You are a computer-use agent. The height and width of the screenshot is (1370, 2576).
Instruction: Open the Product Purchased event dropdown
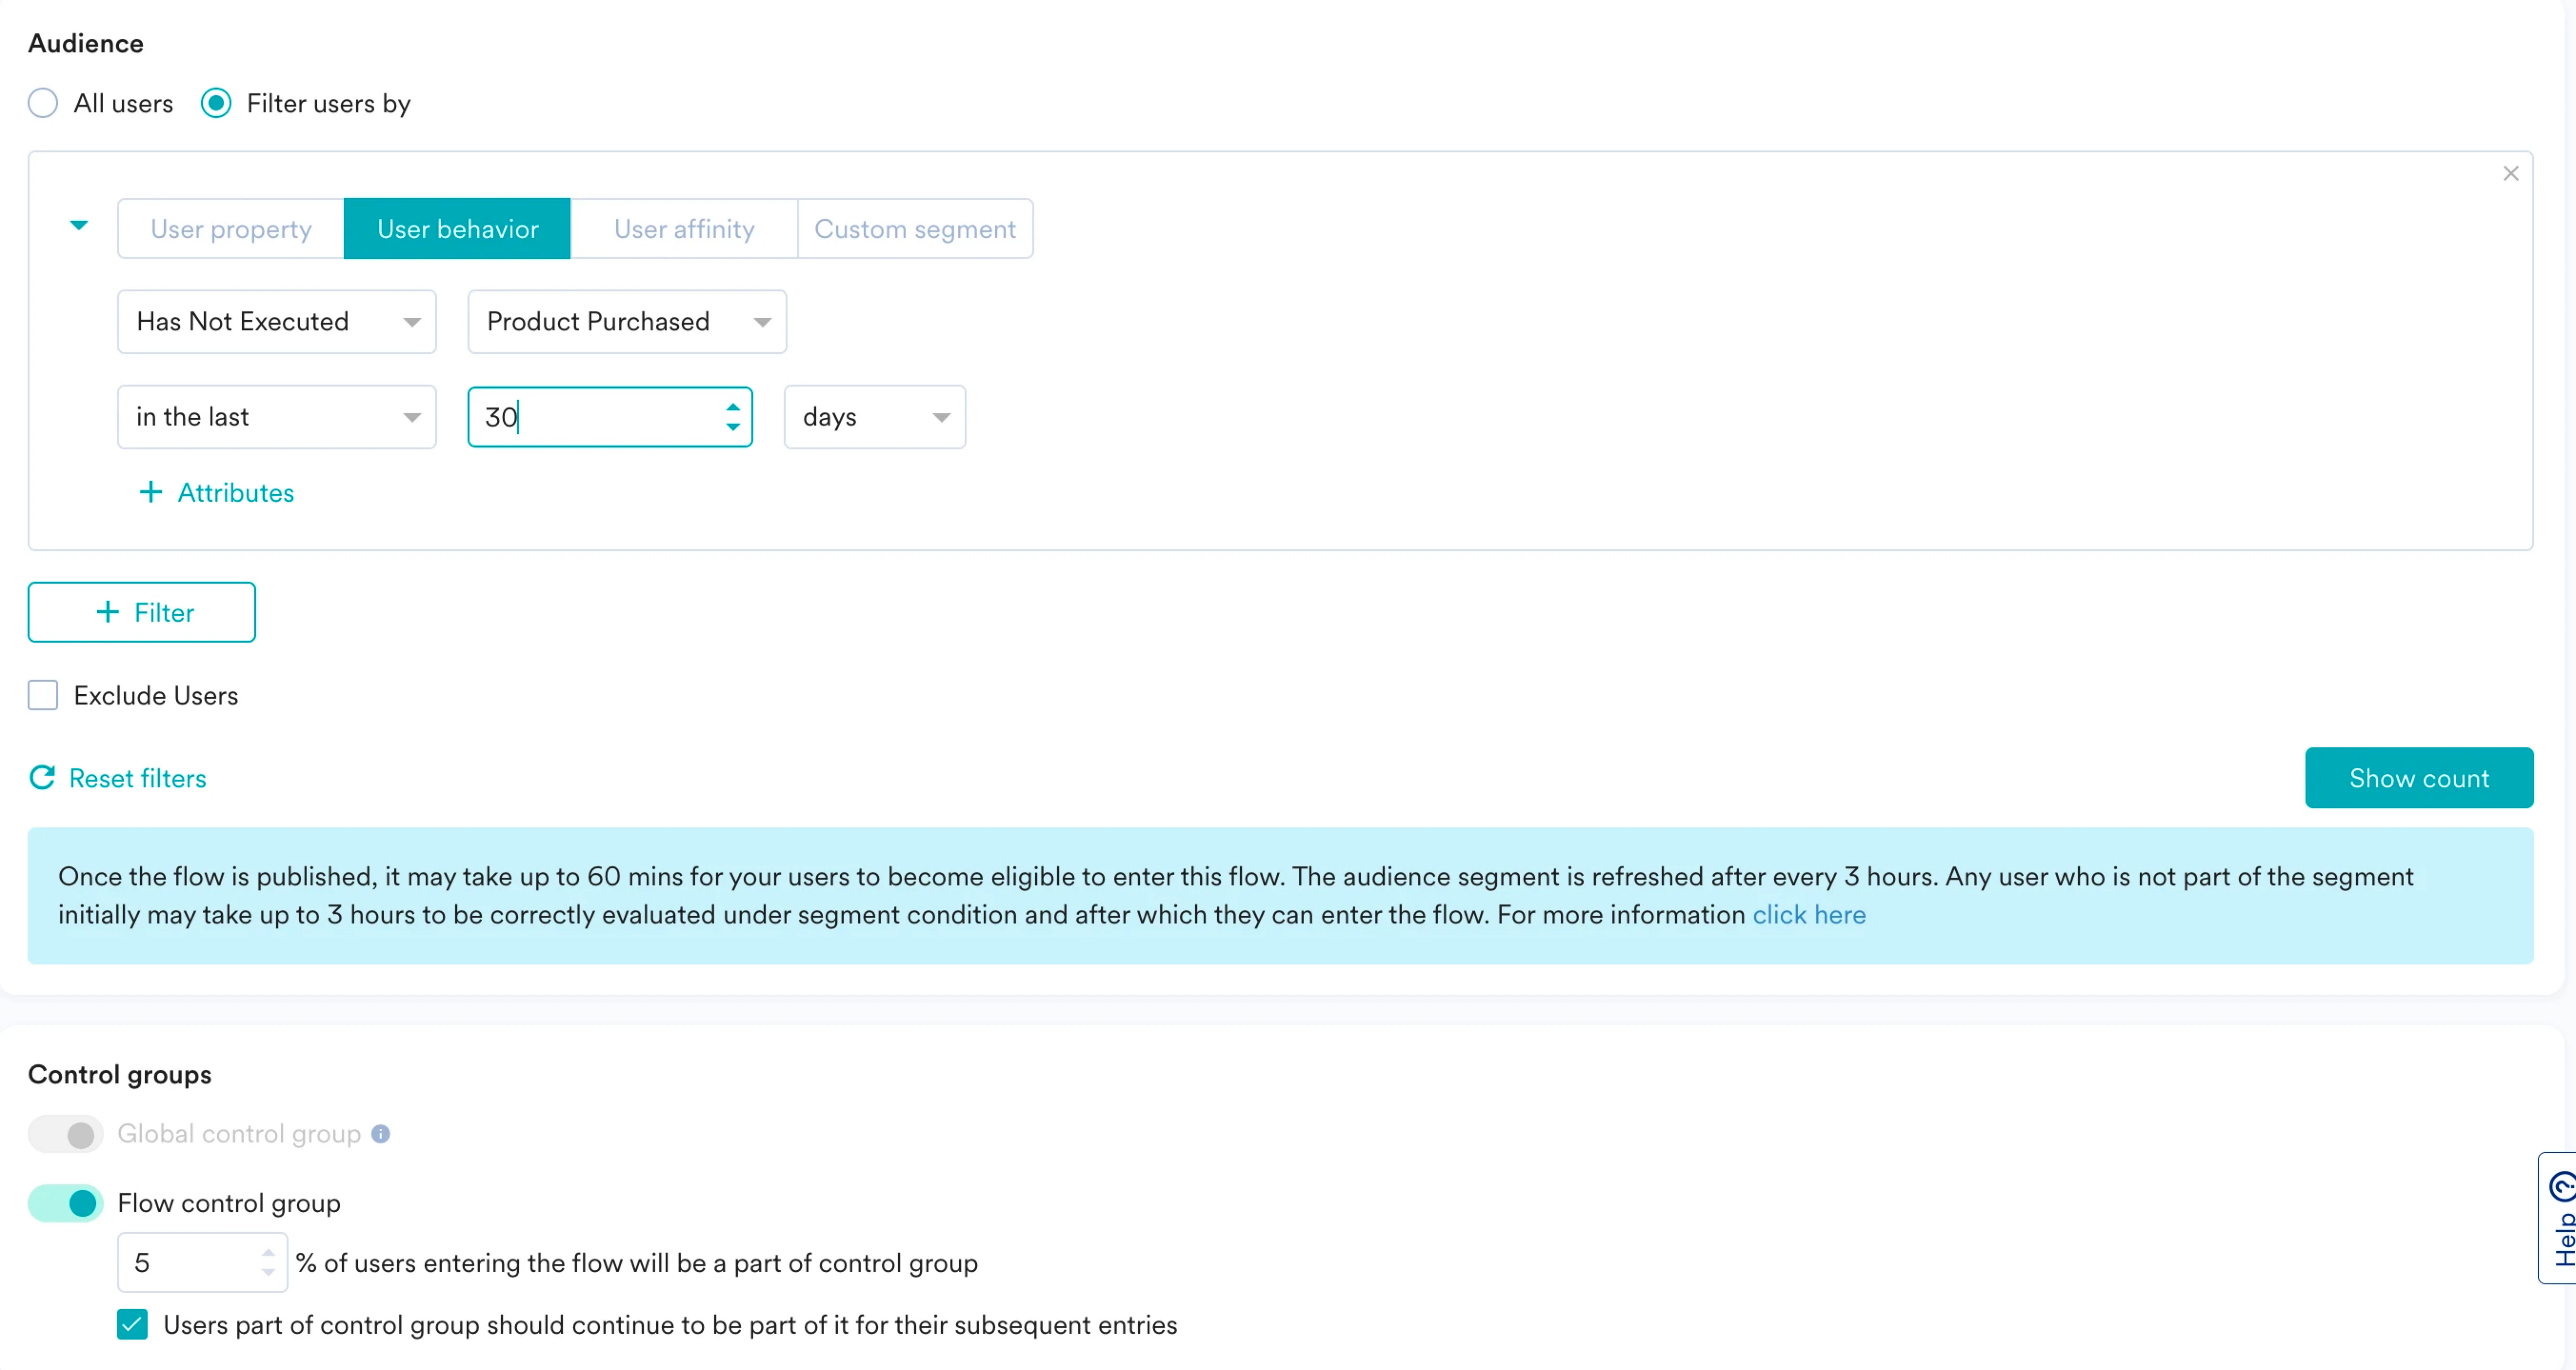tap(626, 322)
